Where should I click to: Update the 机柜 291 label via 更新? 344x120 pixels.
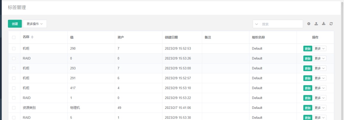coord(308,78)
